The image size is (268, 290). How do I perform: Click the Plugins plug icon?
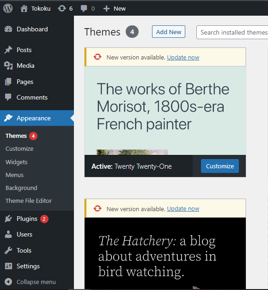8,219
